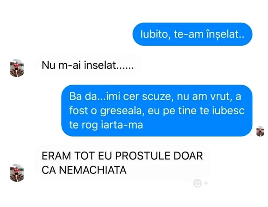Click the small seen-indicator avatar on right
The height and width of the screenshot is (207, 268).
click(260, 131)
